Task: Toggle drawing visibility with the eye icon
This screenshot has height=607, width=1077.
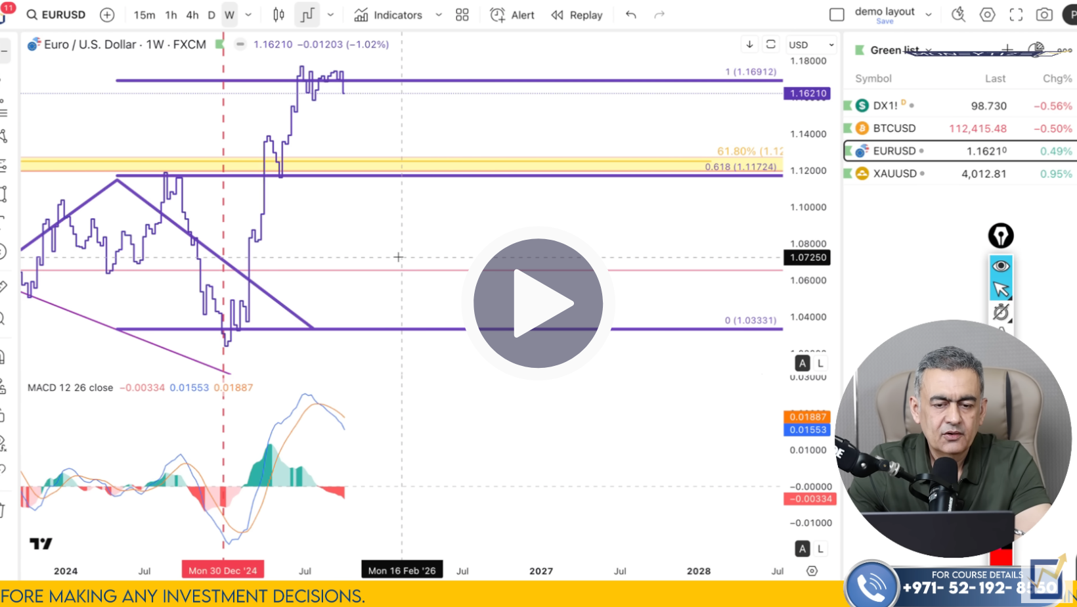Action: click(1001, 265)
